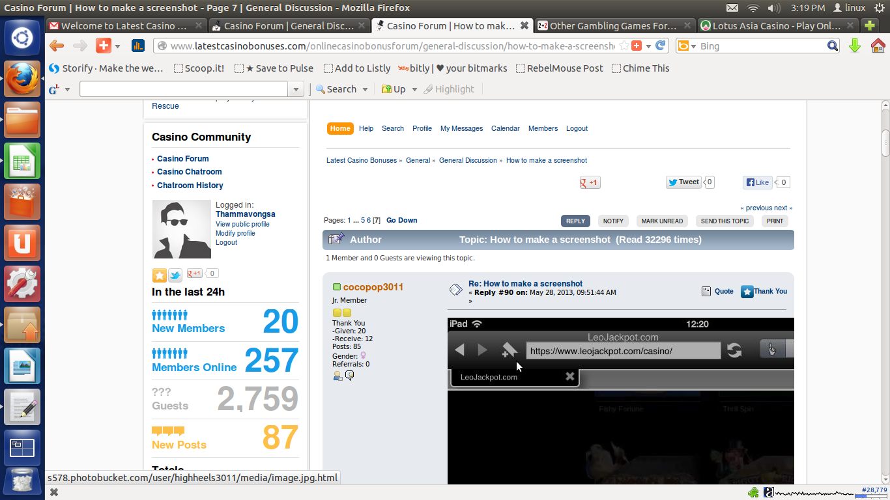Open the Trash in the dock

pos(23,481)
